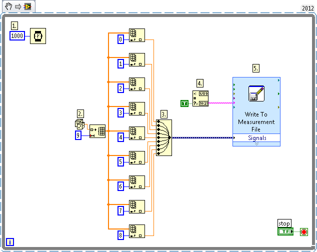The width and height of the screenshot is (317, 252).
Task: Expand Write To Measurement File bottom chevron
Action: point(256,143)
